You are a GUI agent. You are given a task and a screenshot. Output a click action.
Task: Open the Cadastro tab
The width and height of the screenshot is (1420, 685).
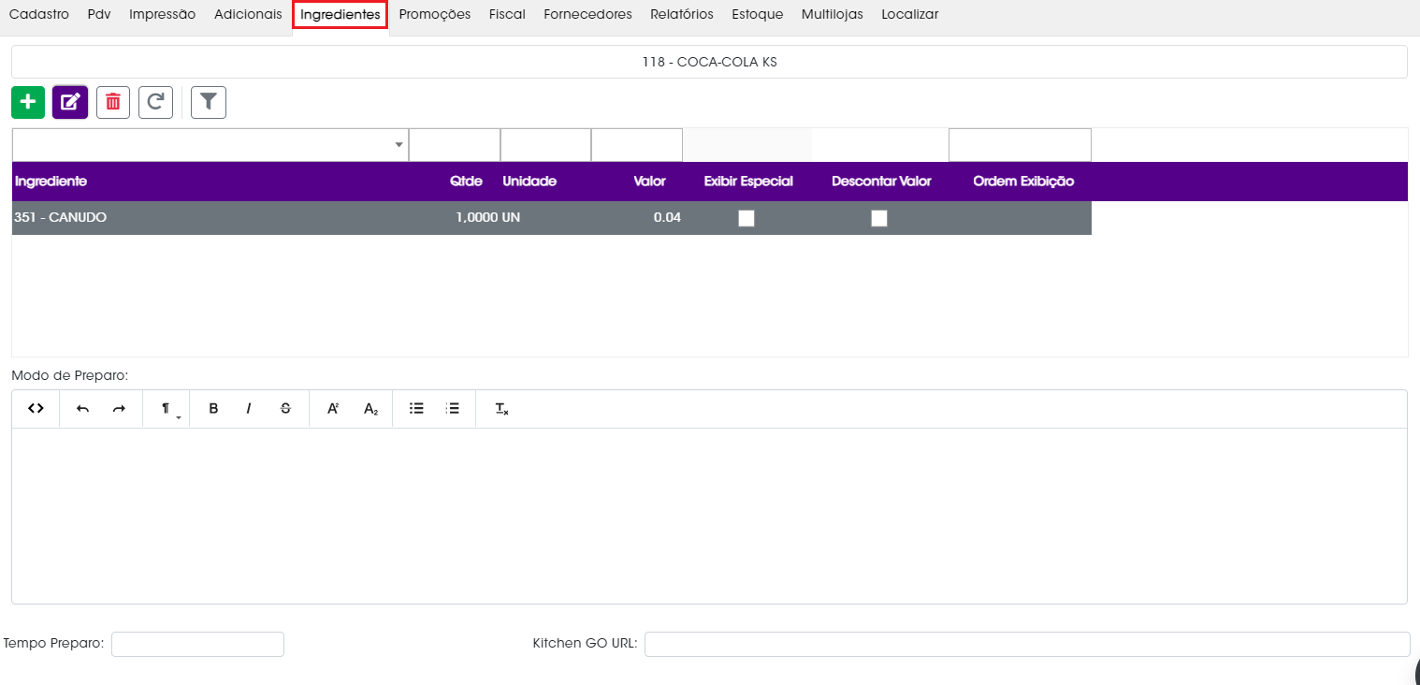[39, 14]
